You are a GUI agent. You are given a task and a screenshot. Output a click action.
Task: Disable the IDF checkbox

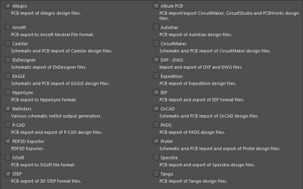[156, 92]
